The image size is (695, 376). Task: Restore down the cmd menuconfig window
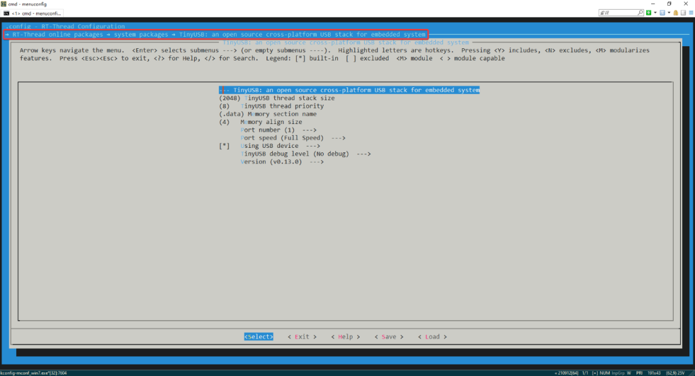[669, 4]
